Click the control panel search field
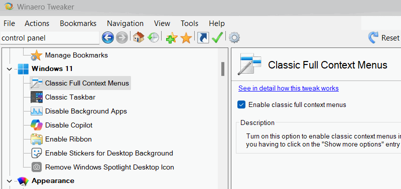This screenshot has width=401, height=189. [x=50, y=38]
